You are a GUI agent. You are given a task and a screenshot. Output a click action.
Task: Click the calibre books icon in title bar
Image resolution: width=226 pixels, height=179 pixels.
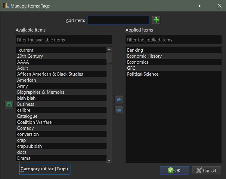pyautogui.click(x=6, y=6)
